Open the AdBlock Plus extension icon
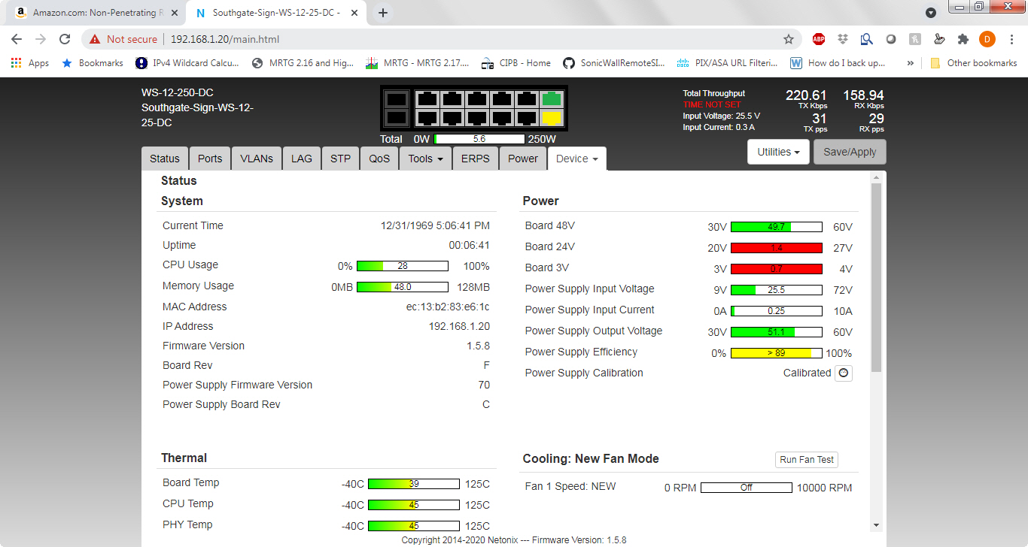Screen dimensions: 1028x547 pos(819,39)
